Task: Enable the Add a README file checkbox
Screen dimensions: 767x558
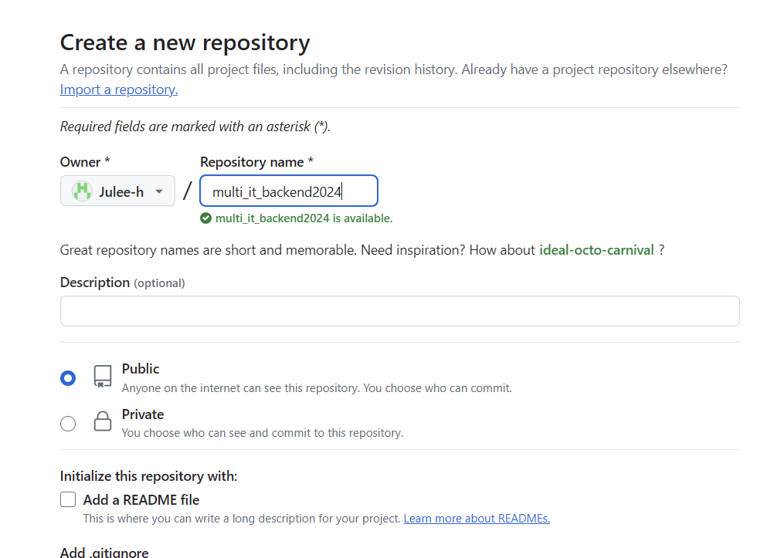Action: (x=68, y=499)
